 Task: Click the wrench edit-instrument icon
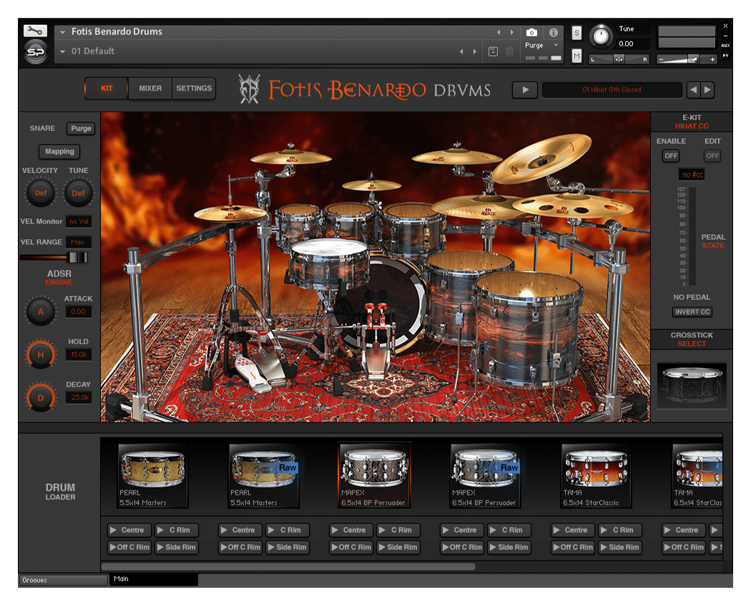(x=35, y=31)
